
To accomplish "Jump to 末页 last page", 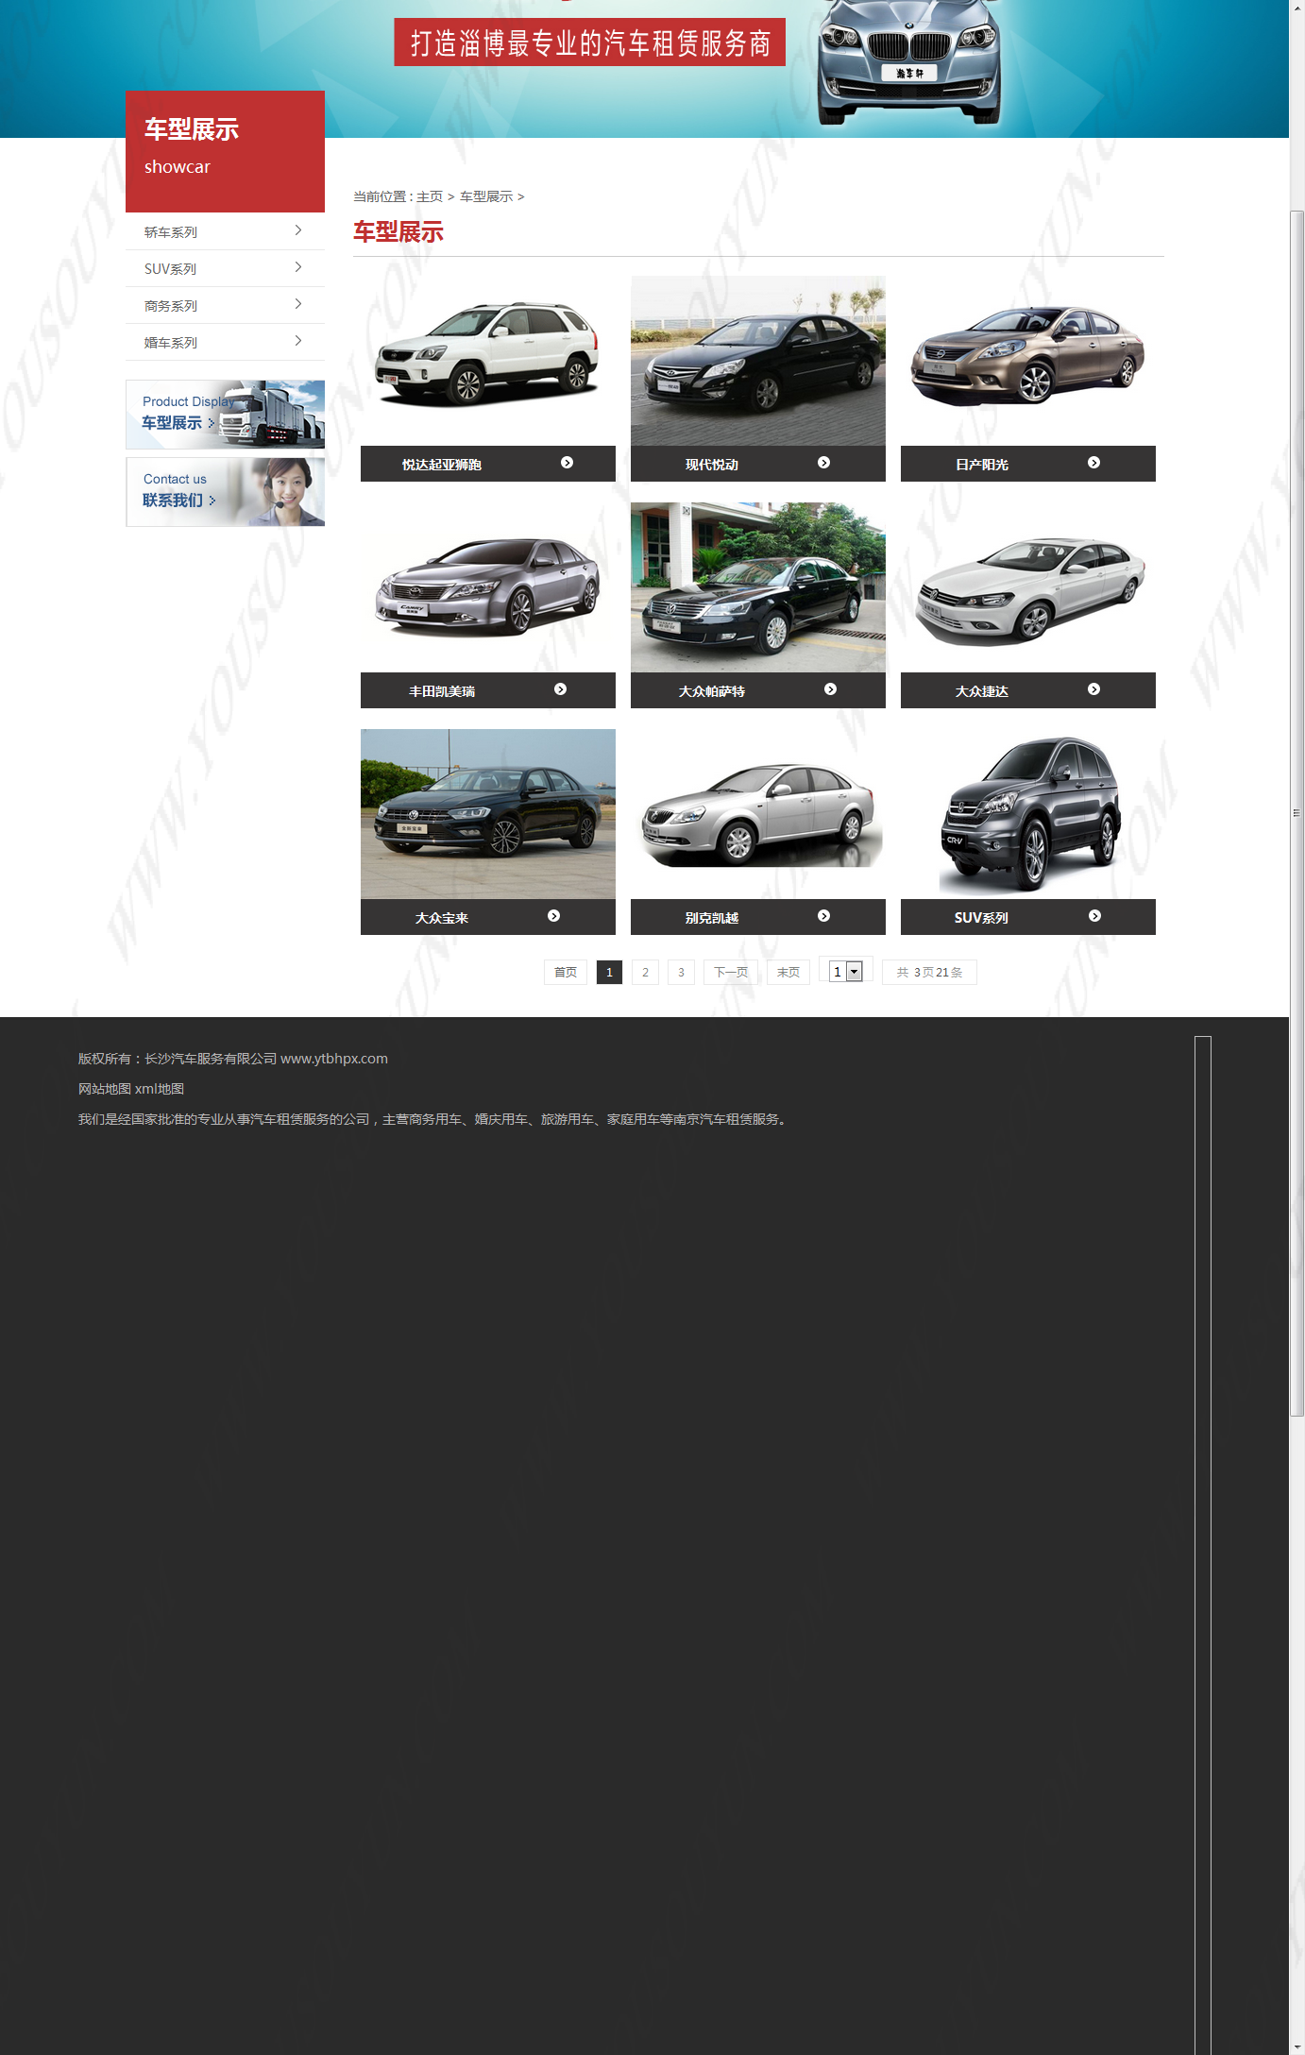I will (x=788, y=972).
